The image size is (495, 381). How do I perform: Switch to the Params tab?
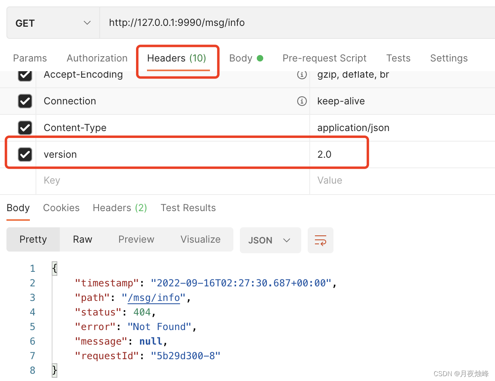coord(30,58)
